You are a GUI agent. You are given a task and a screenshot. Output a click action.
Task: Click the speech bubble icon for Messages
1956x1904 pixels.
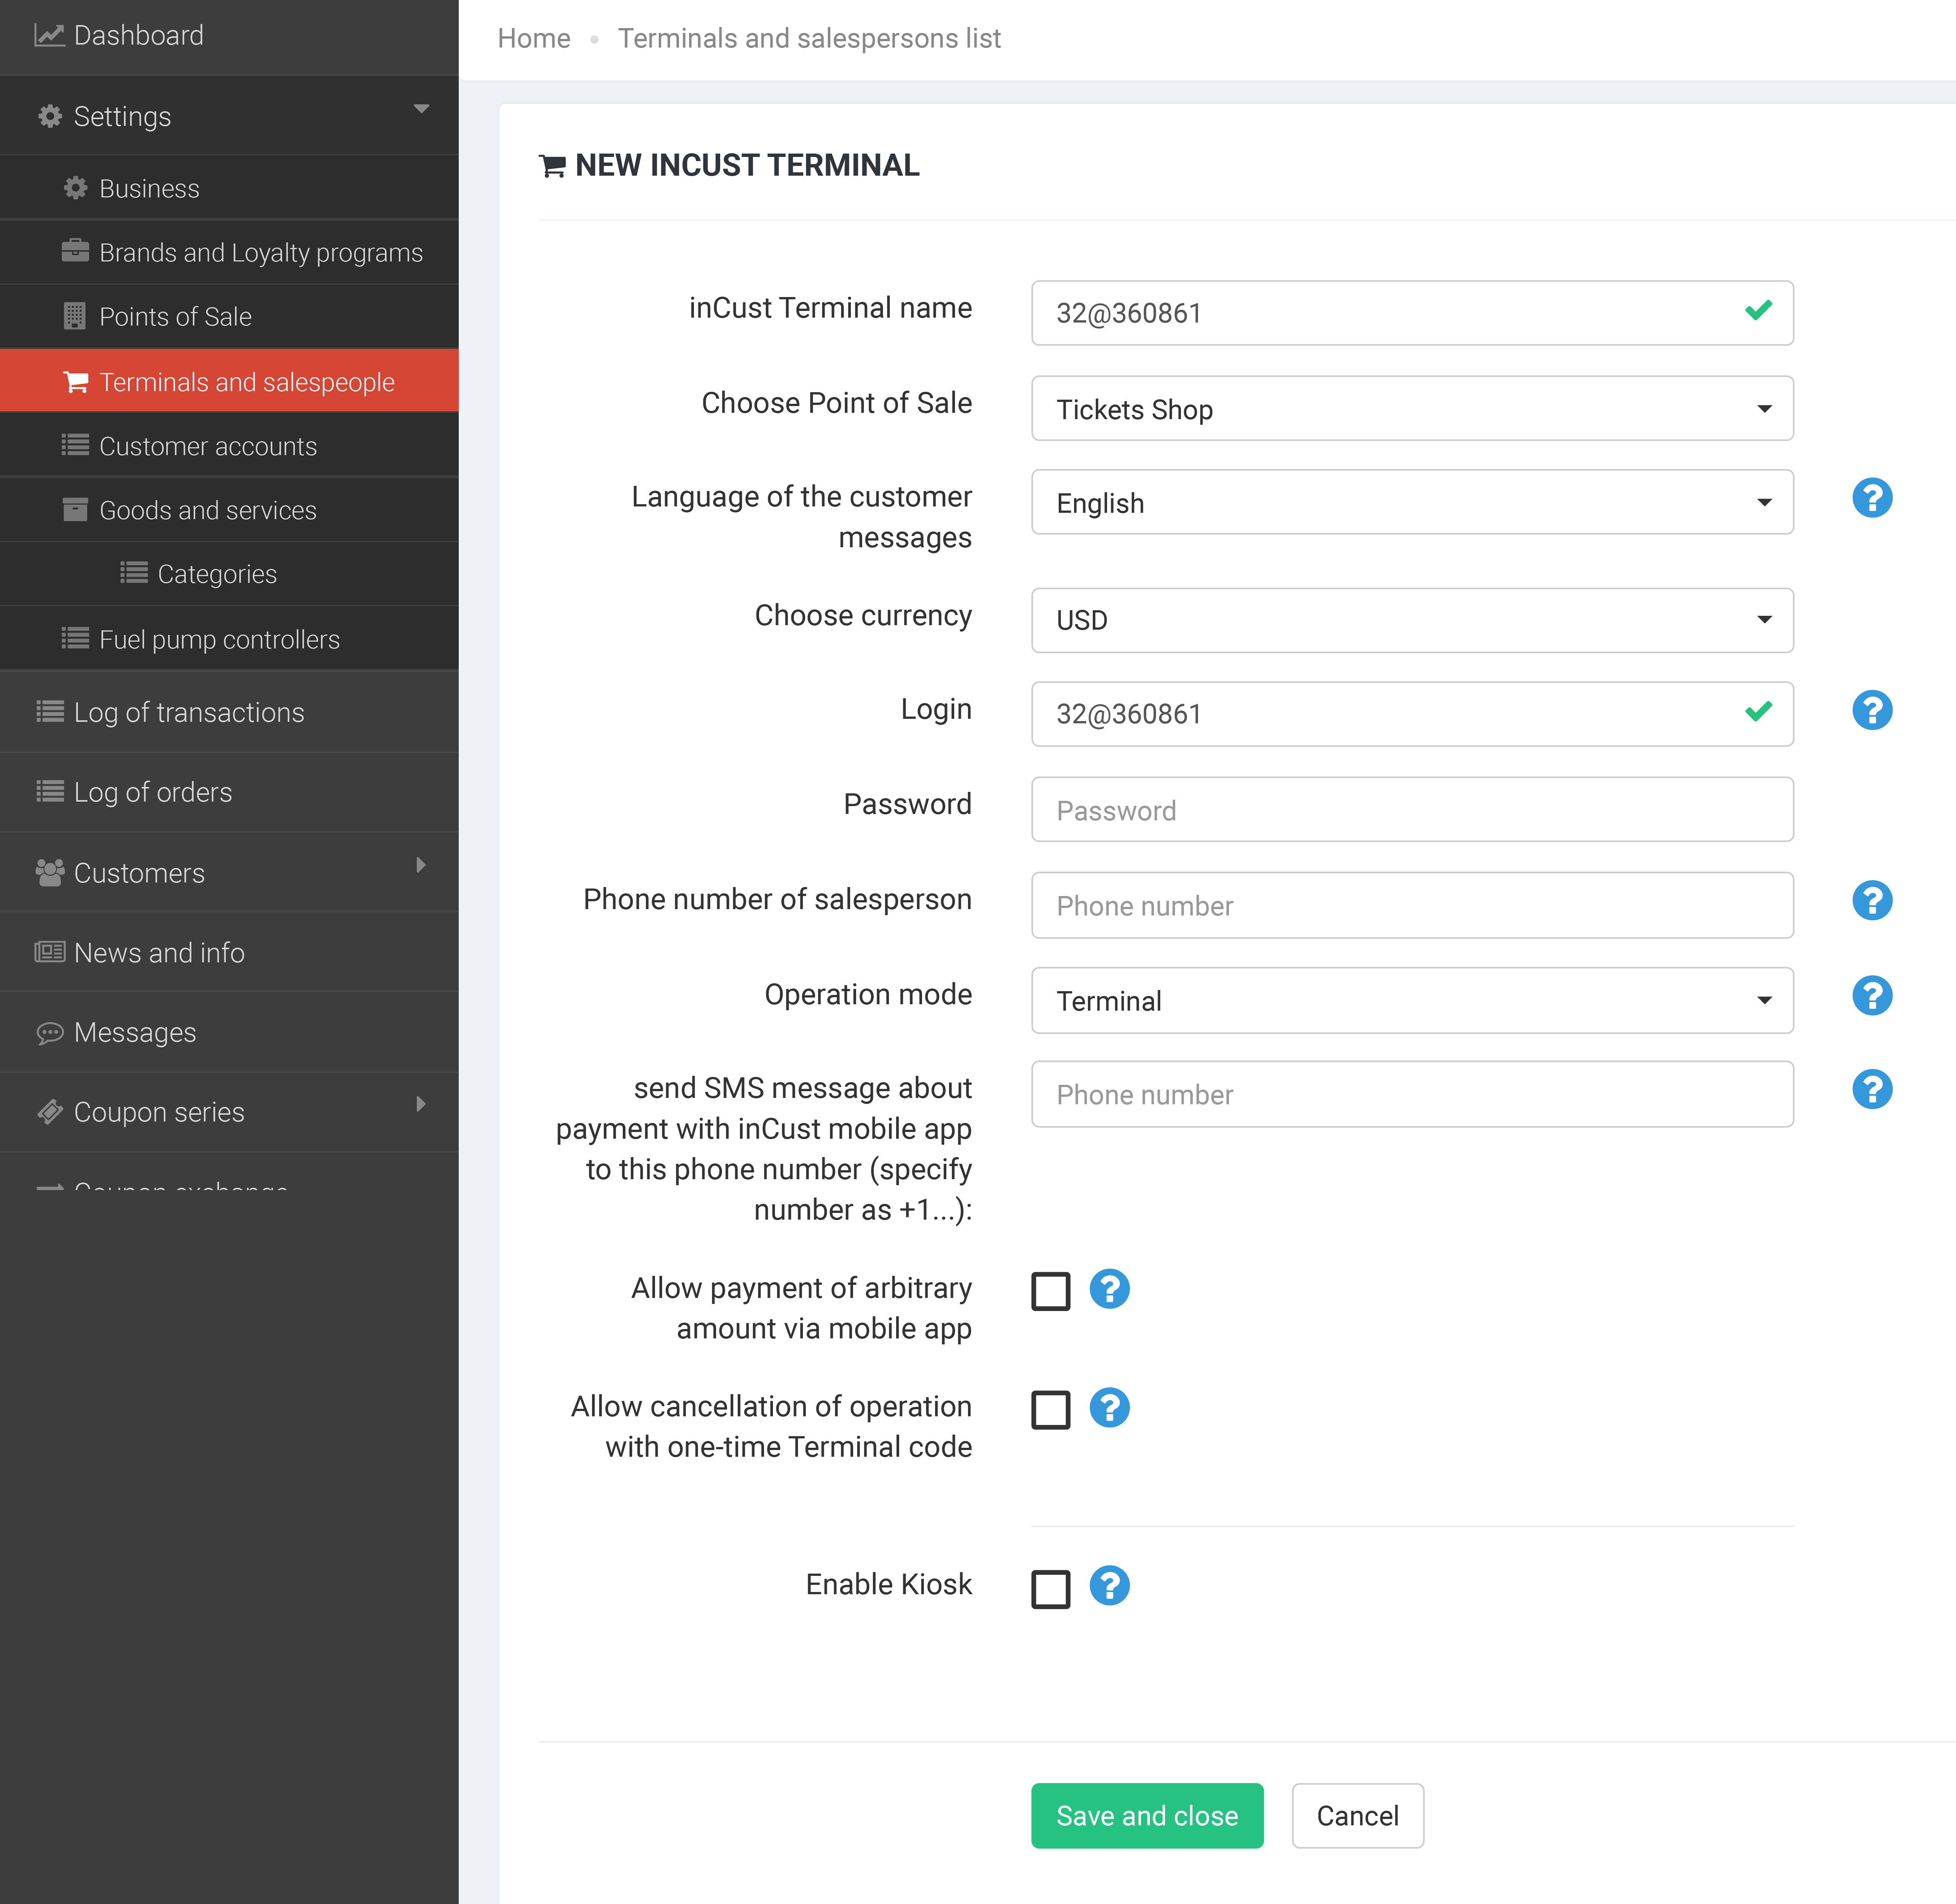click(x=50, y=1033)
